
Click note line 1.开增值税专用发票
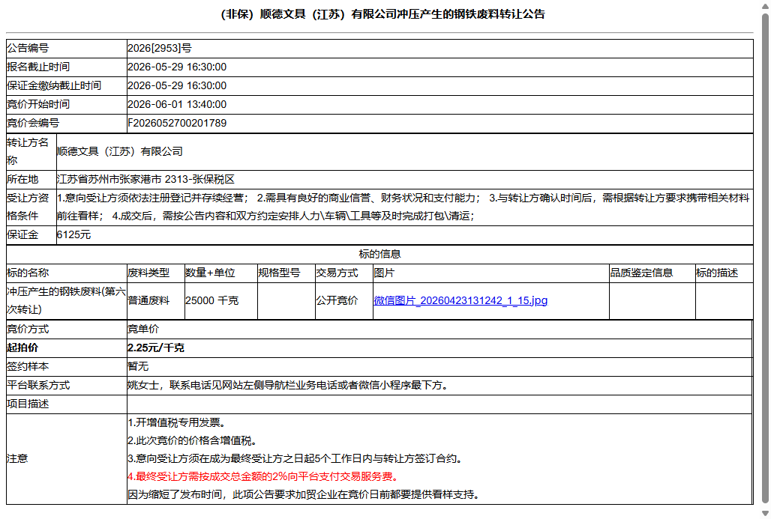coord(177,422)
